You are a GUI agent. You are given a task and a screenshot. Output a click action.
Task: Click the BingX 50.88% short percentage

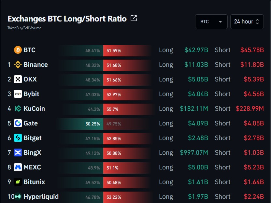114,153
